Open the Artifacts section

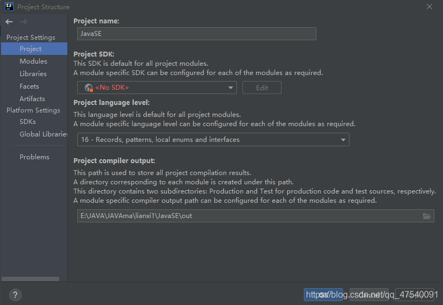(32, 98)
